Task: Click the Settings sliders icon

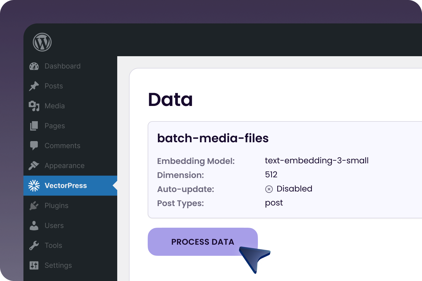Action: point(34,265)
